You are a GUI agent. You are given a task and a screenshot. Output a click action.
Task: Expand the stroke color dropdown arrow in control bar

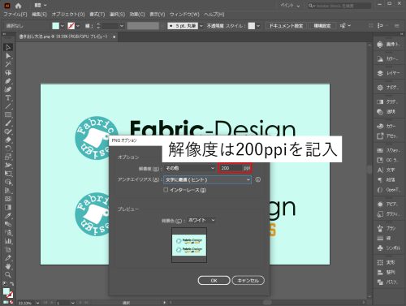click(x=78, y=26)
